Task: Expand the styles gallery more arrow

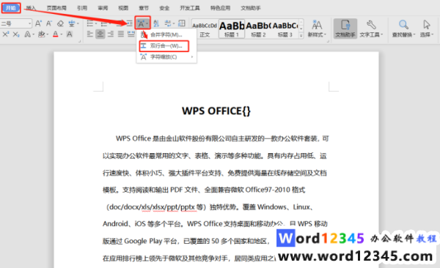Action: click(x=301, y=35)
